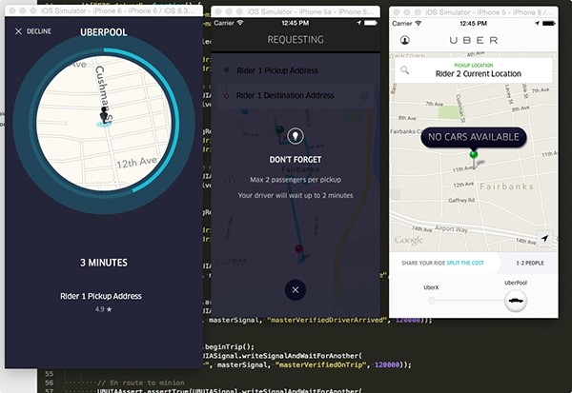This screenshot has width=572, height=393.
Task: Tap the locate-me arrow button on the map
Action: [545, 238]
